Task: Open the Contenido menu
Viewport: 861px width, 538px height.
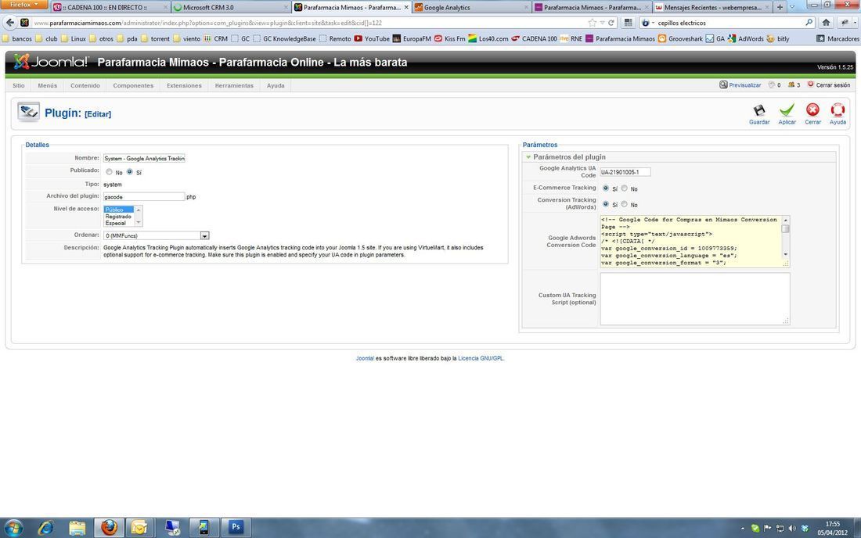Action: [85, 85]
